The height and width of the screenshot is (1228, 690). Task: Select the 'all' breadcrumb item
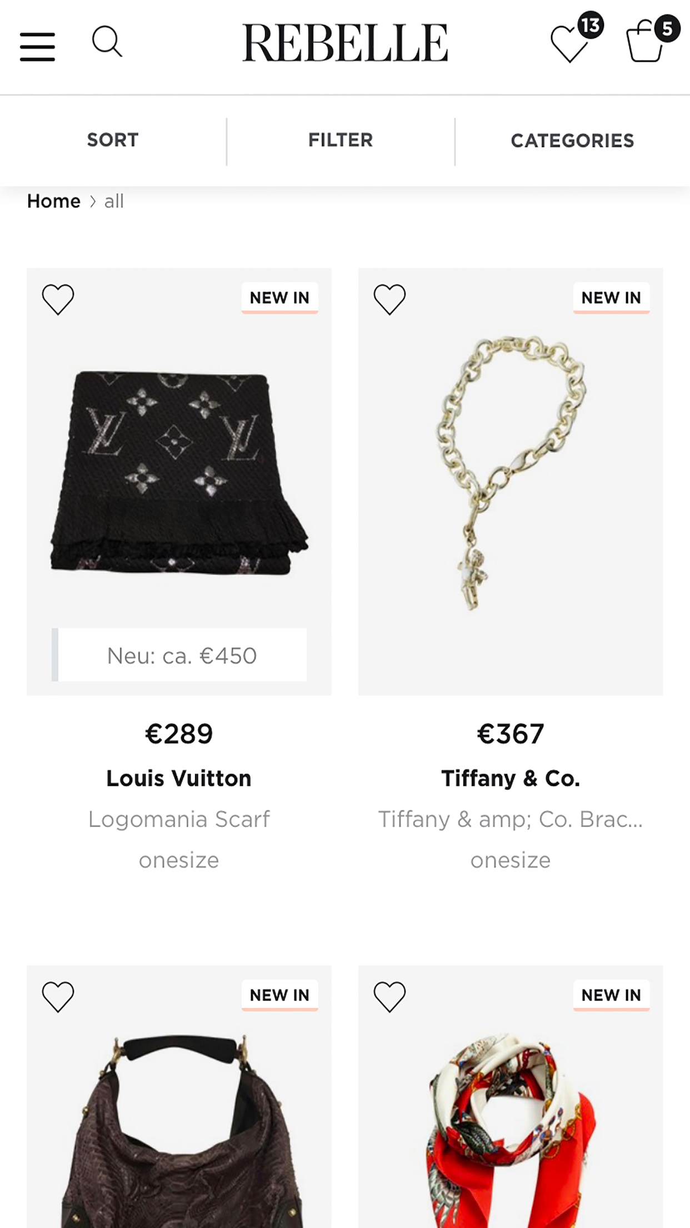point(114,201)
